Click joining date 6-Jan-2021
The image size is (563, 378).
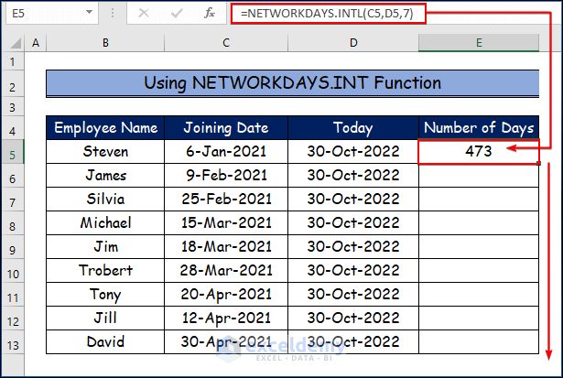click(x=226, y=152)
